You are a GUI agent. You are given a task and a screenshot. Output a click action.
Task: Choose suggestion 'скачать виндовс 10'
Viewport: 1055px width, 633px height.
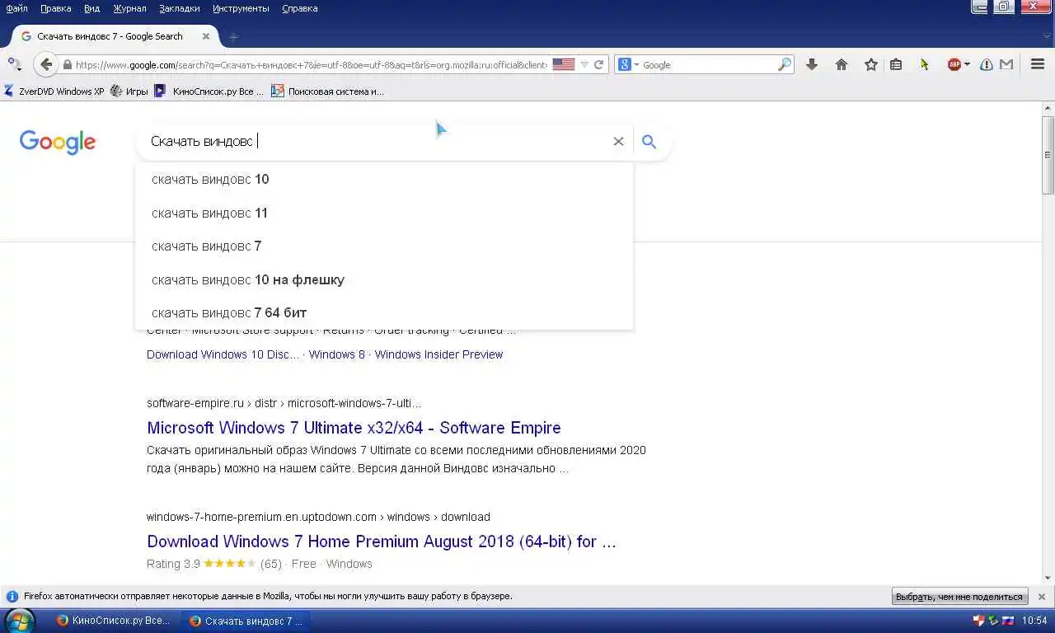coord(384,180)
